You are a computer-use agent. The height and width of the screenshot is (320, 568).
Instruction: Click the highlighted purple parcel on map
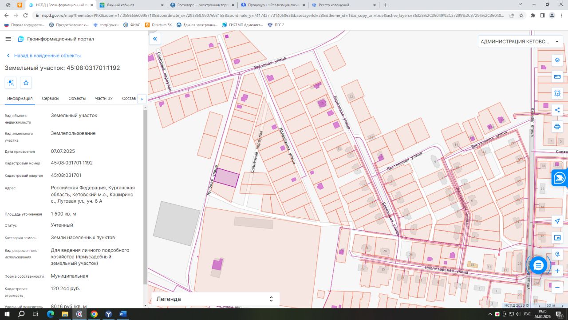[x=227, y=178]
